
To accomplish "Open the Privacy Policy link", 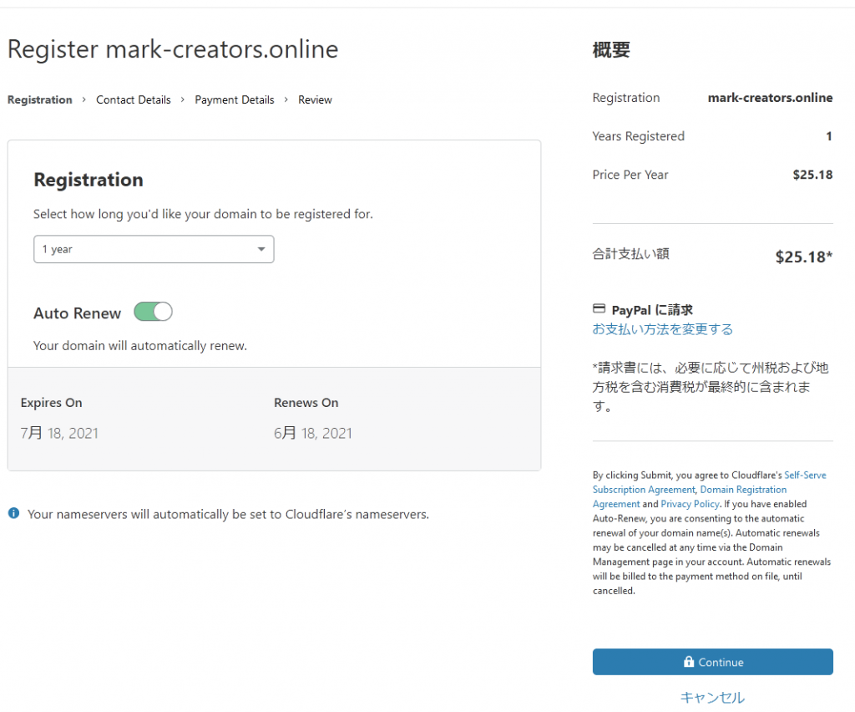I will pyautogui.click(x=690, y=504).
